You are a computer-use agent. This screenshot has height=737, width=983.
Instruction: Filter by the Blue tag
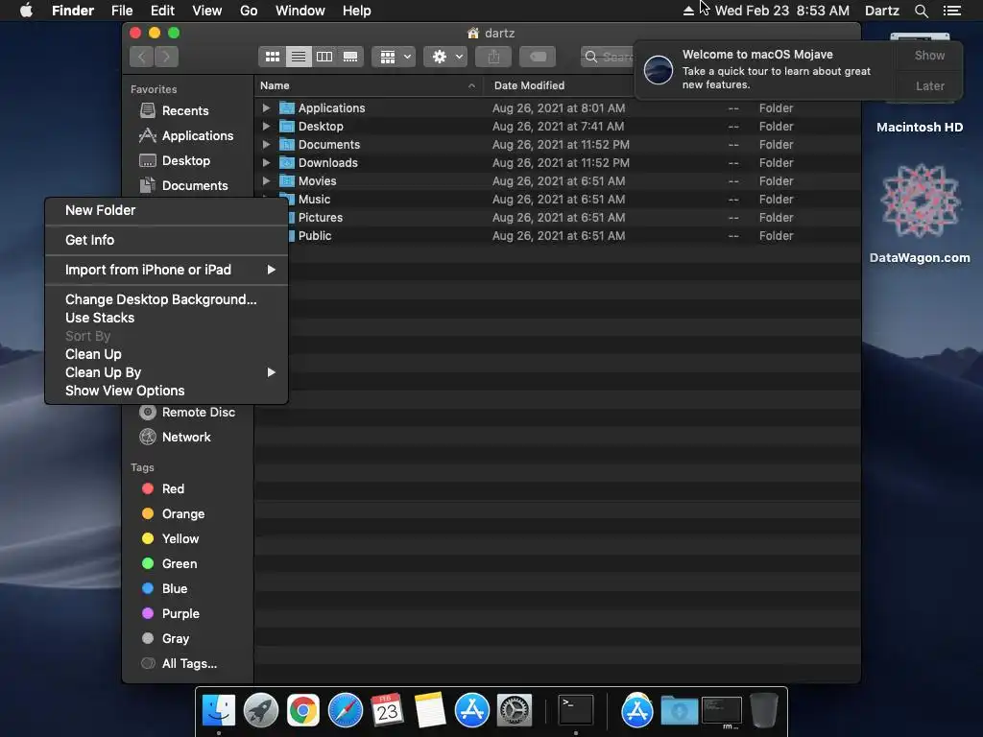click(x=164, y=589)
